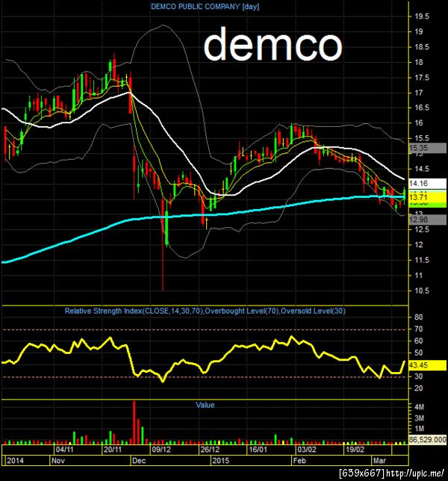The height and width of the screenshot is (481, 448).
Task: Select the 12.98 lower band price tag
Action: pyautogui.click(x=427, y=220)
